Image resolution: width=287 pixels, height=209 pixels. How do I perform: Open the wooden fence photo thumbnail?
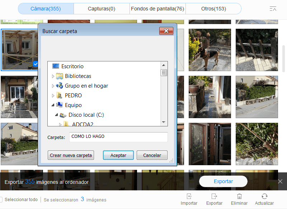point(257,50)
